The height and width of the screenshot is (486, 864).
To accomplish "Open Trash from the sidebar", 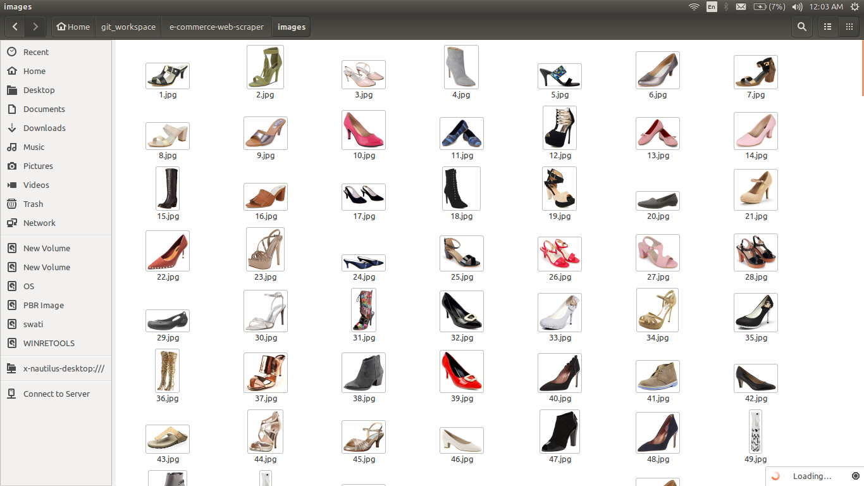I will pos(33,204).
